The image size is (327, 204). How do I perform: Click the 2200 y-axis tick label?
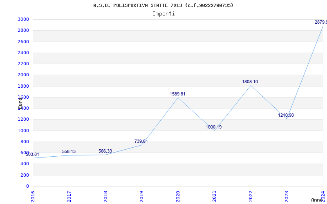coord(23,64)
